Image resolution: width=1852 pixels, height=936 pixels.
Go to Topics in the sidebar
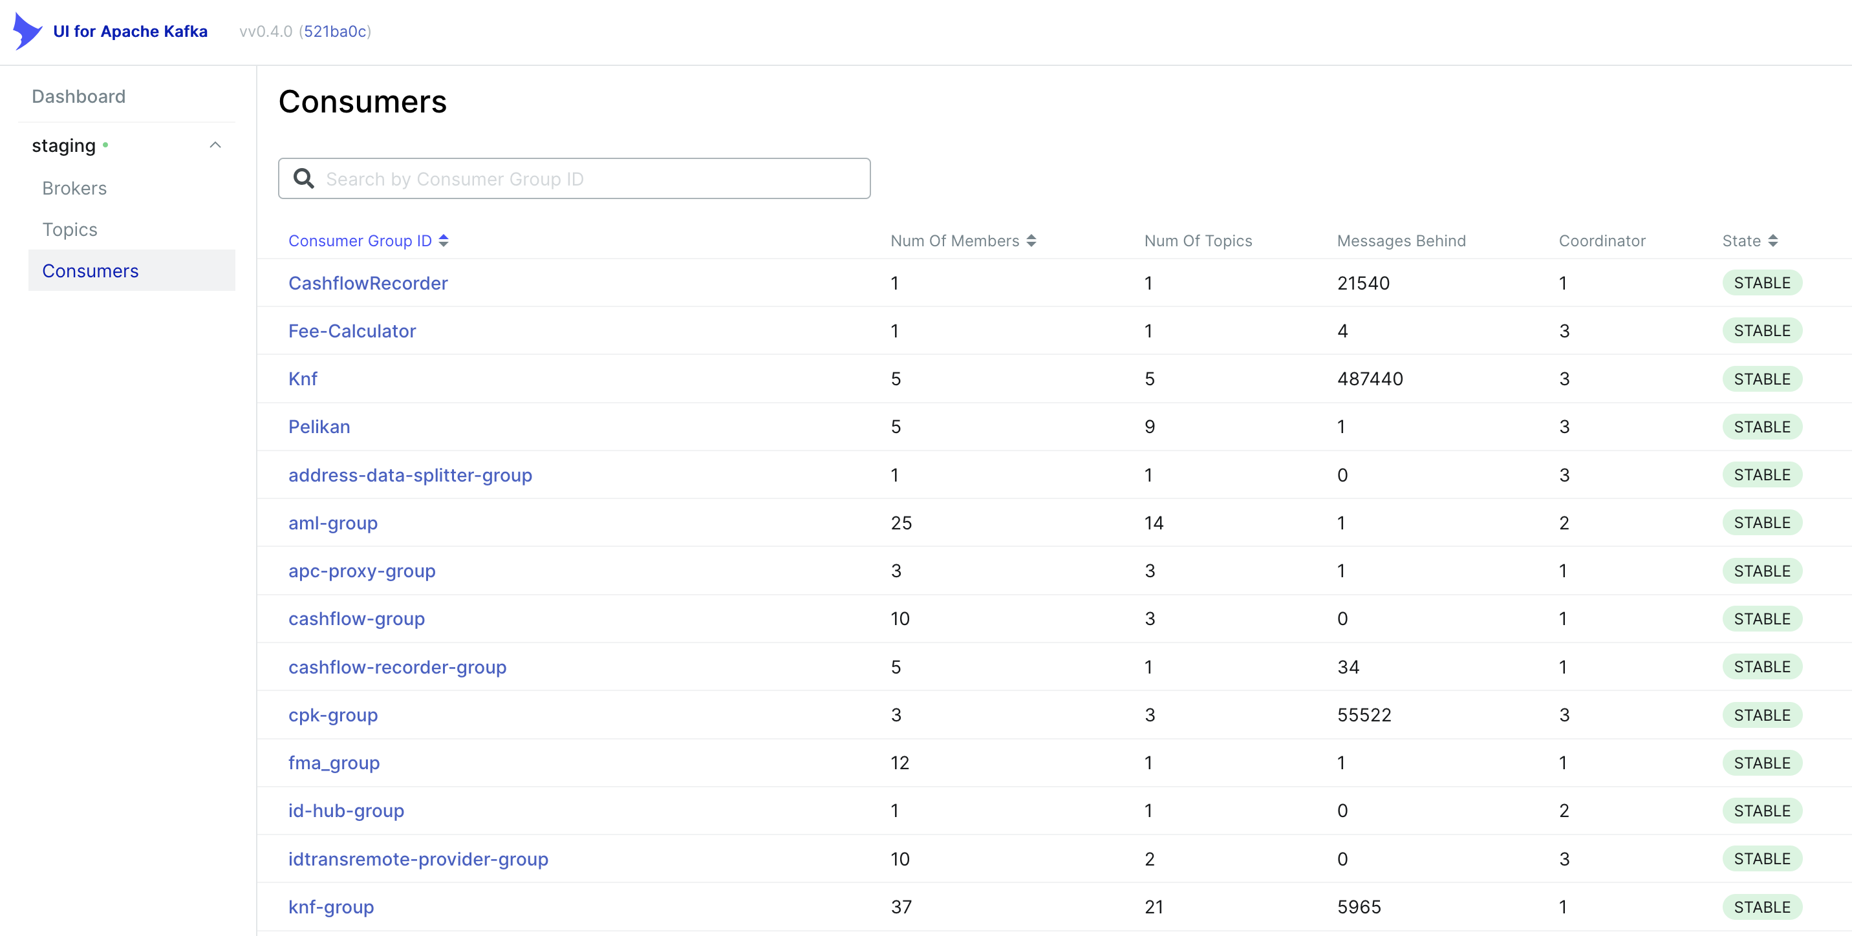pyautogui.click(x=70, y=229)
